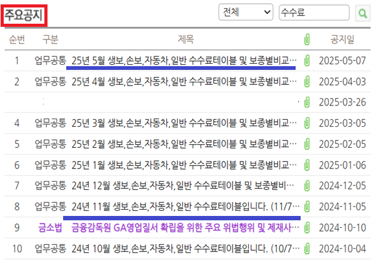This screenshot has height=264, width=390.
Task: Open the 금융감독원 GA영업질서 notice
Action: (x=185, y=228)
